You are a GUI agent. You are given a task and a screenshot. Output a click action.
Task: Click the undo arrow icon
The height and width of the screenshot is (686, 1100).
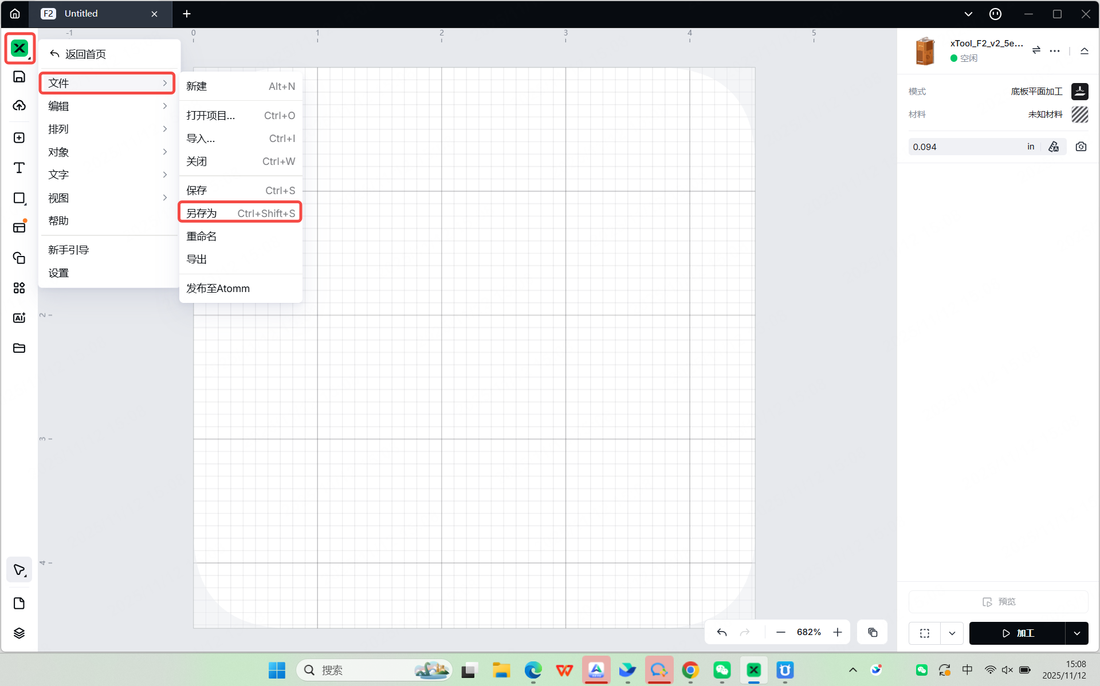(x=721, y=632)
